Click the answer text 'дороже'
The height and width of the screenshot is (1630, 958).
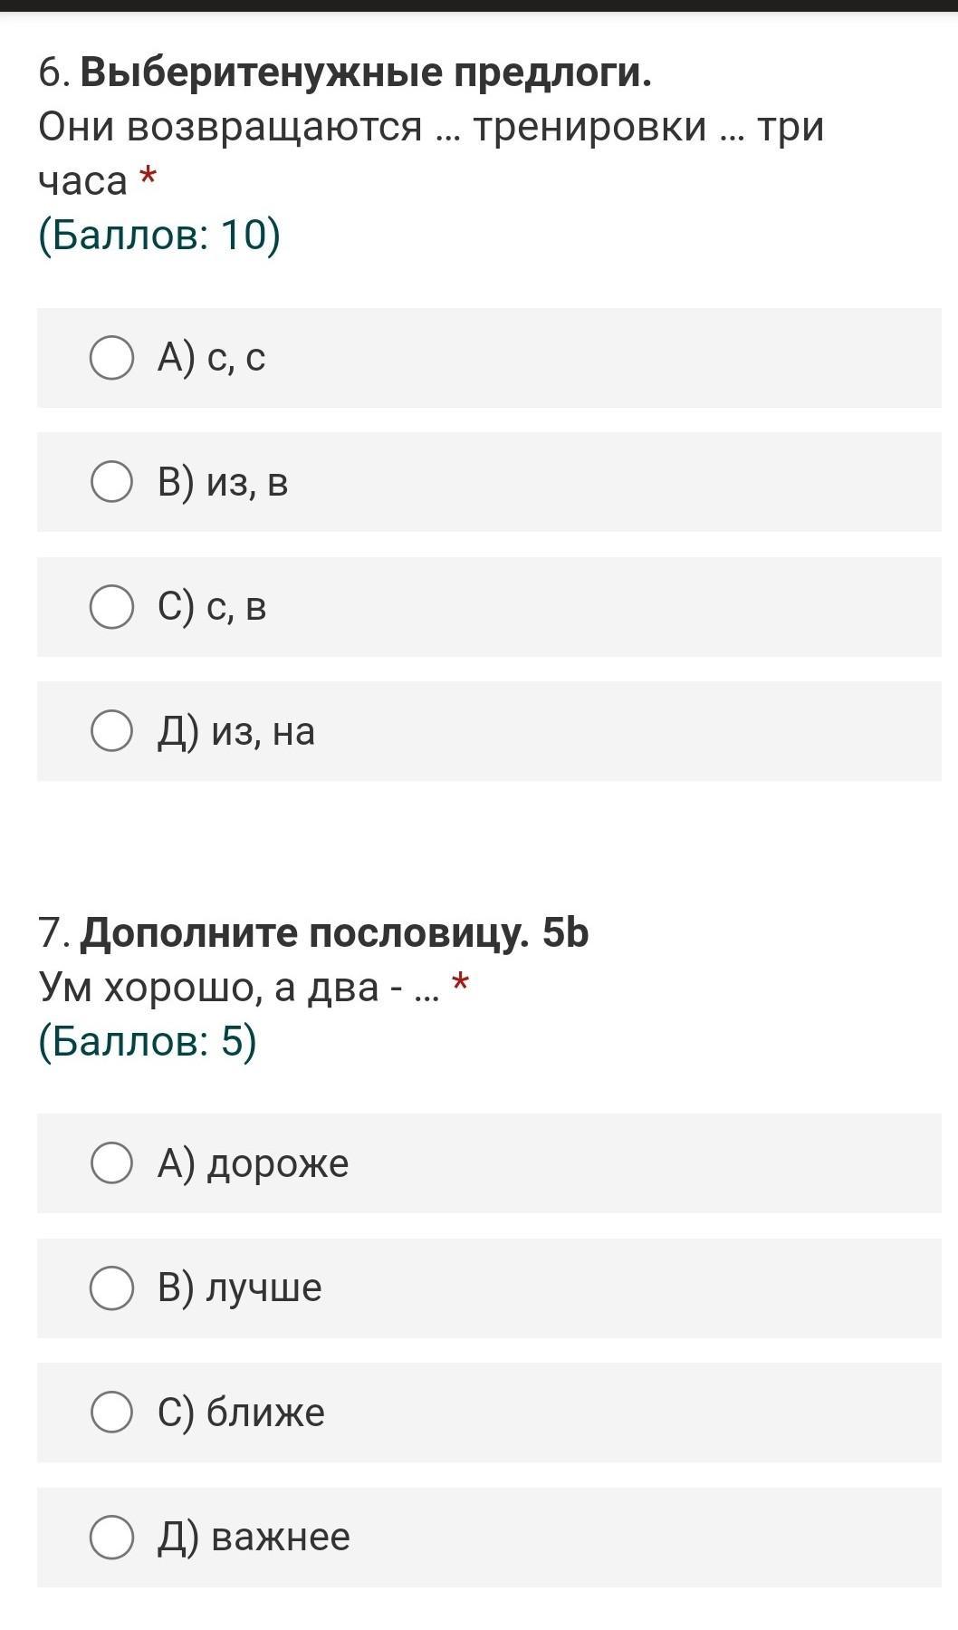coord(277,1163)
